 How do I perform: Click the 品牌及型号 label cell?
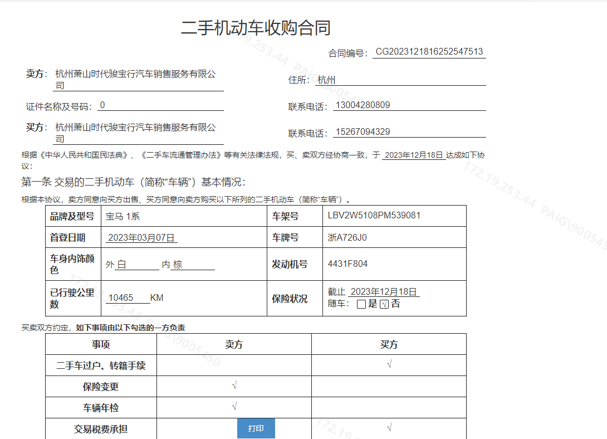tap(73, 216)
